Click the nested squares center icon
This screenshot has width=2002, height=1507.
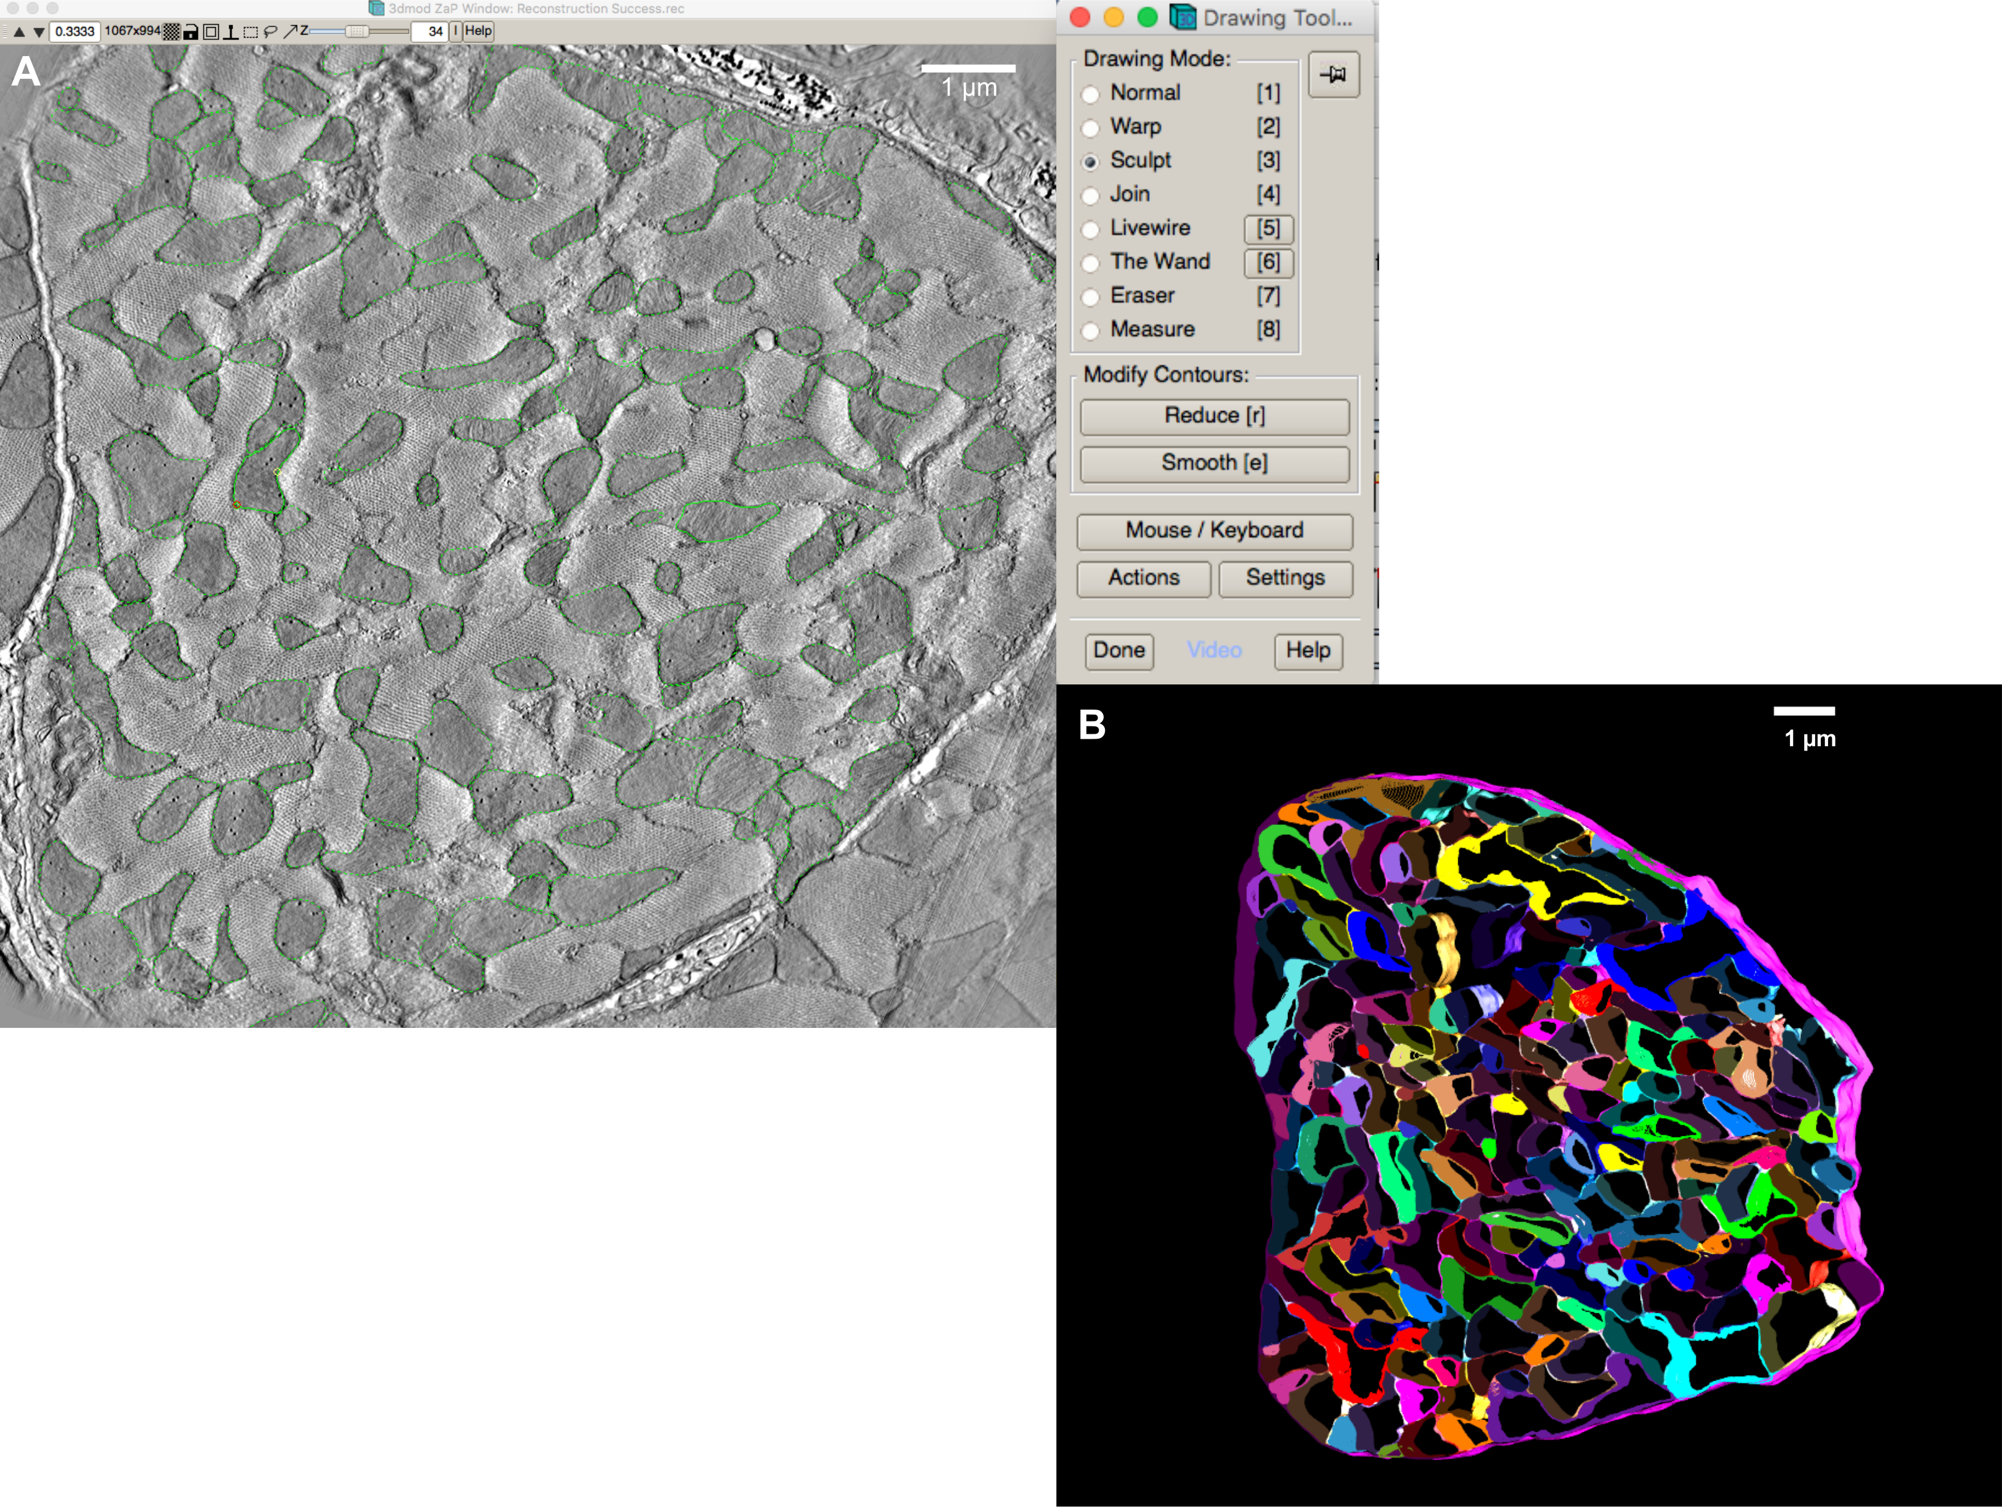pyautogui.click(x=211, y=31)
